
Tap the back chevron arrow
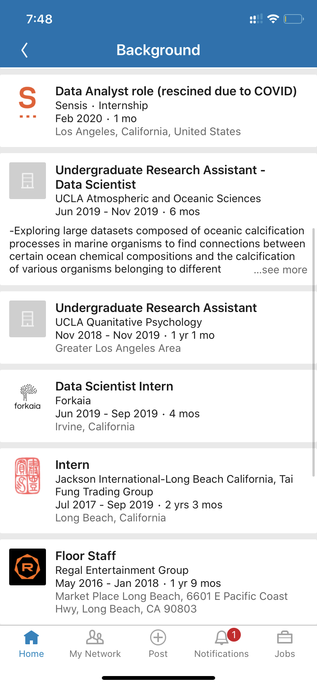pos(25,50)
